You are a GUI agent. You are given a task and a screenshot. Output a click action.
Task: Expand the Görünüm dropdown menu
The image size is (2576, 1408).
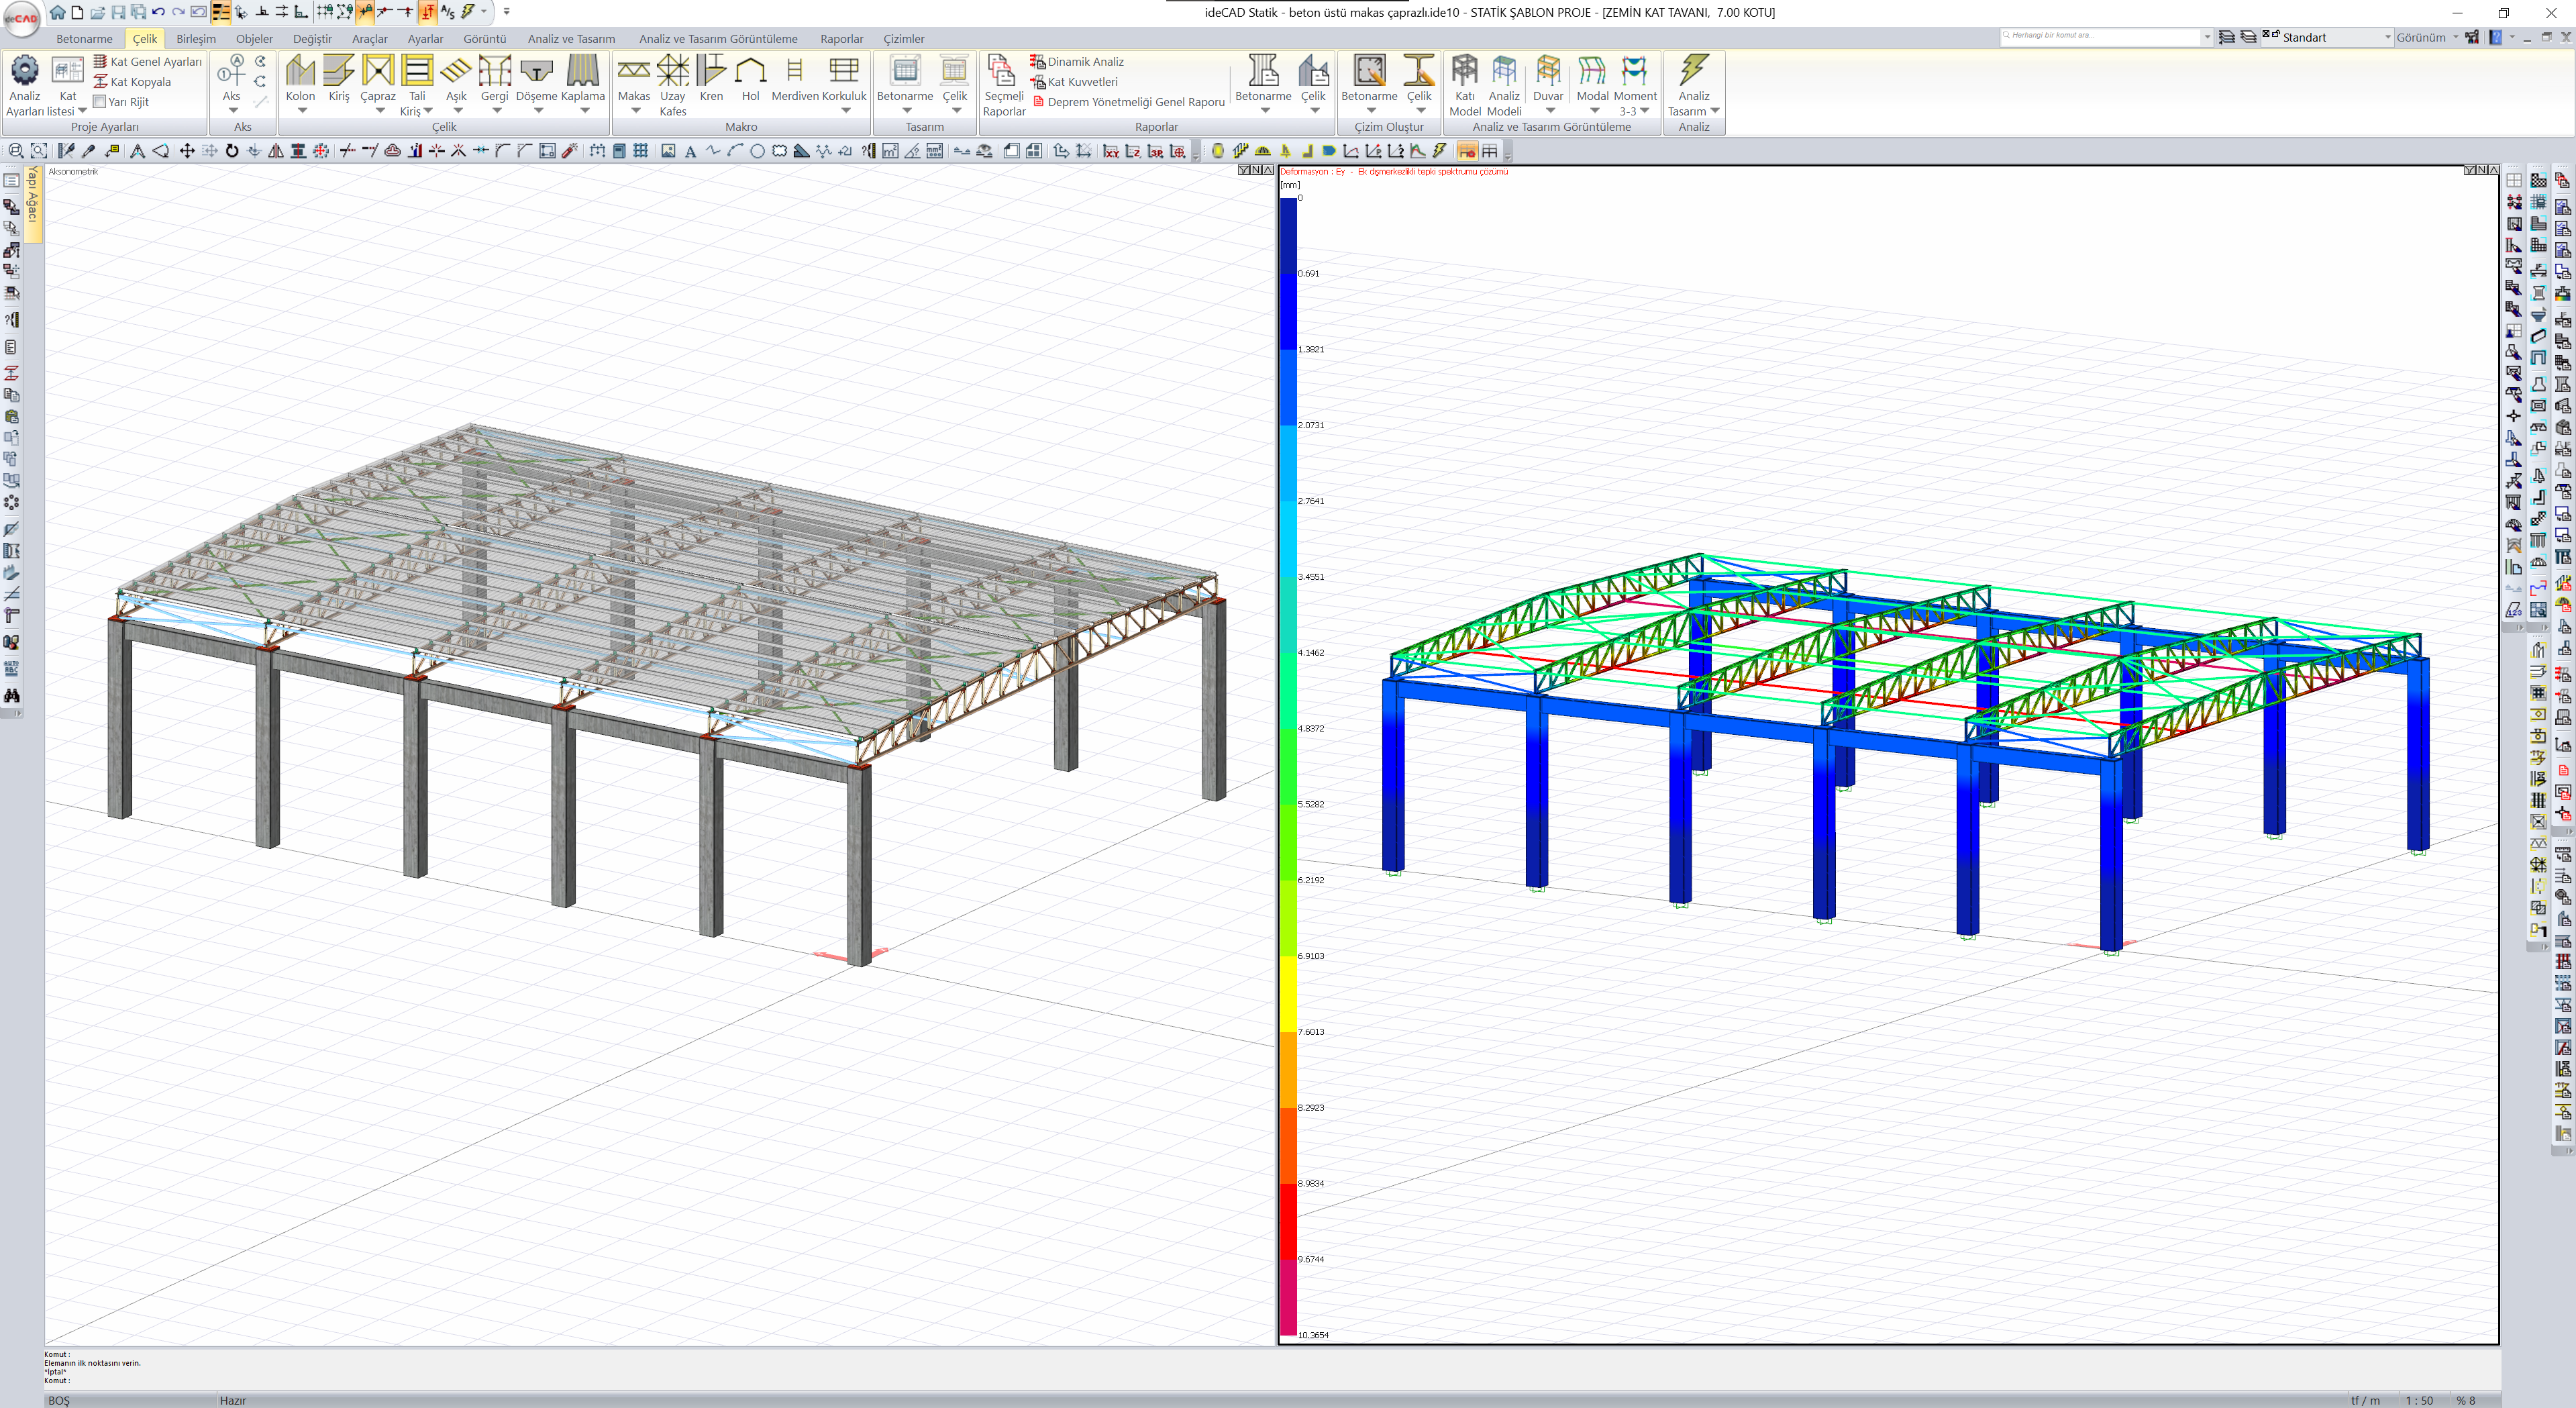[2427, 37]
